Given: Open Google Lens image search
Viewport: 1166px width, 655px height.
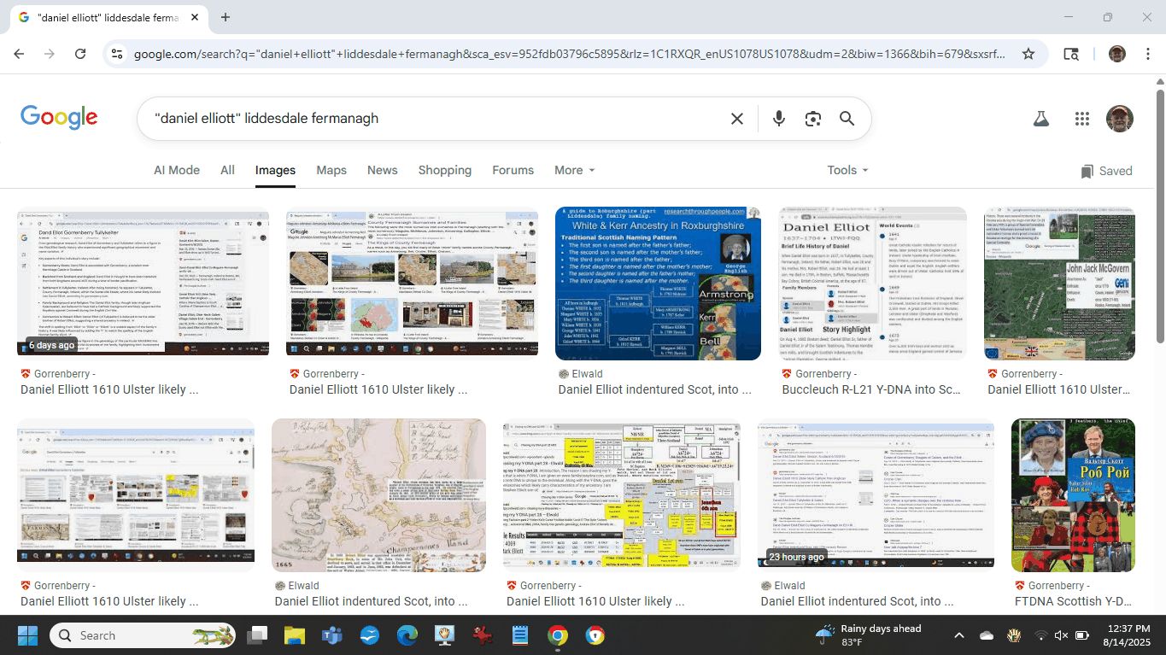Looking at the screenshot, I should click(812, 119).
